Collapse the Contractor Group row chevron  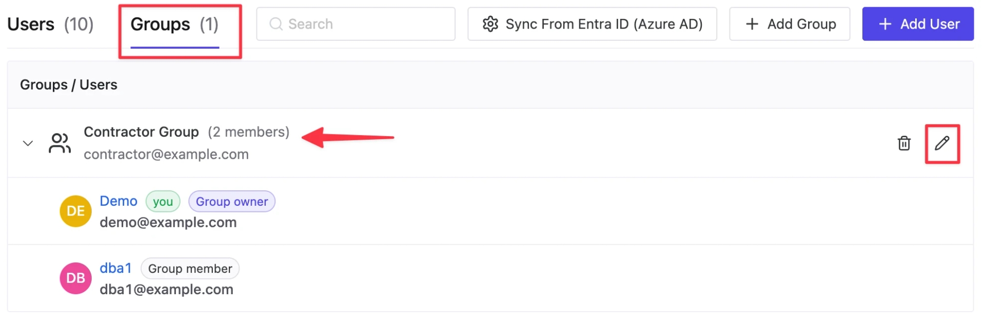(28, 143)
